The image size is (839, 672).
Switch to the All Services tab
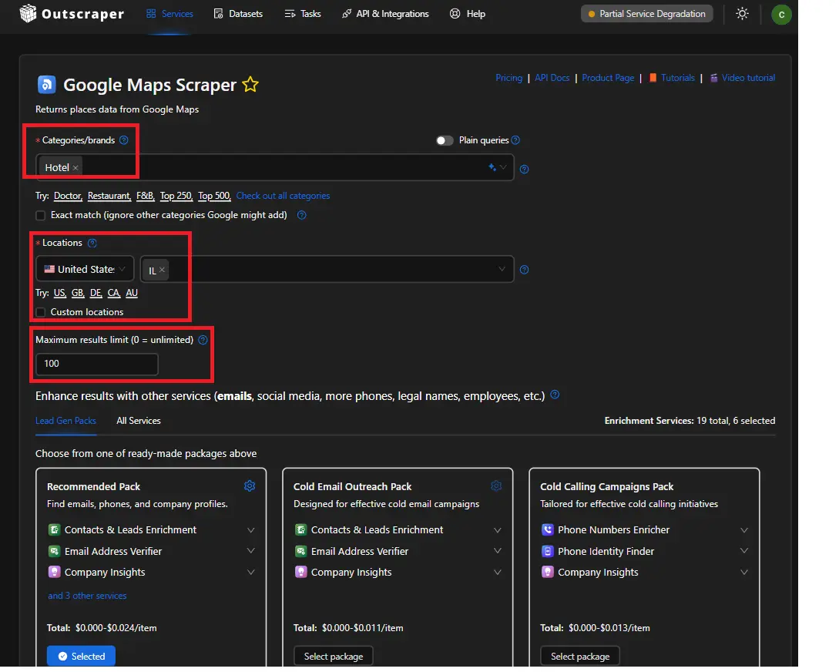(139, 421)
